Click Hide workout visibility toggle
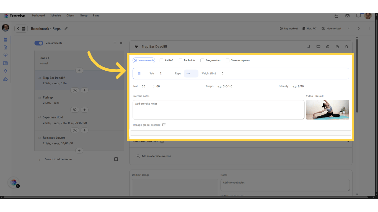 pyautogui.click(x=331, y=29)
